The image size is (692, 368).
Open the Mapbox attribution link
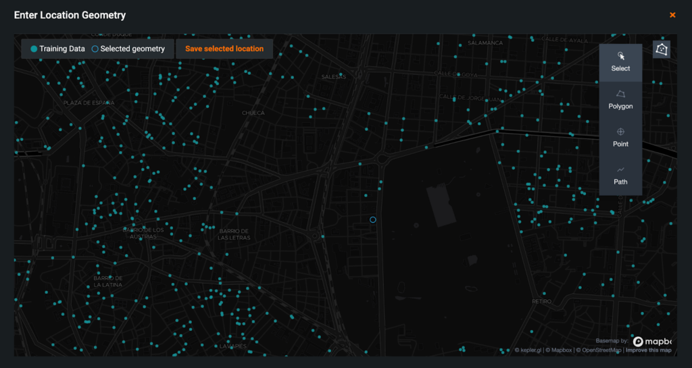click(x=562, y=350)
